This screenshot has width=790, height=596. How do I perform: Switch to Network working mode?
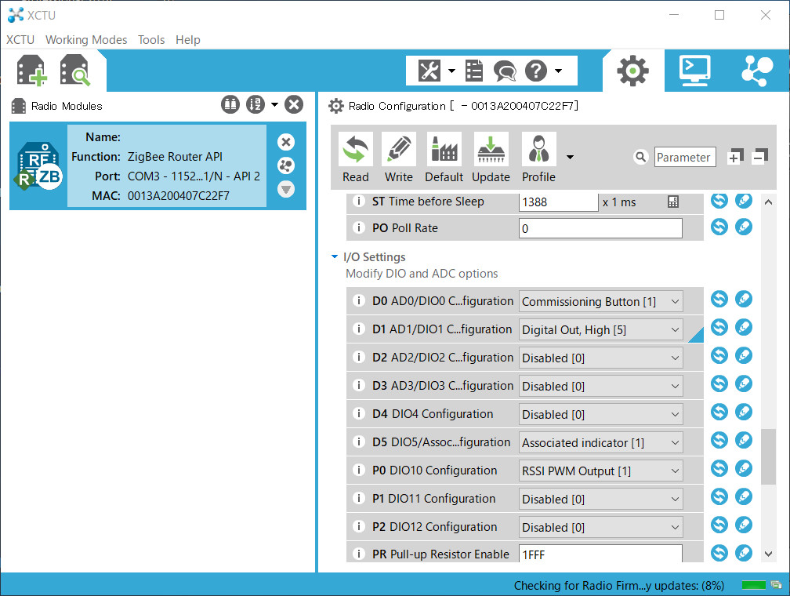pyautogui.click(x=757, y=71)
